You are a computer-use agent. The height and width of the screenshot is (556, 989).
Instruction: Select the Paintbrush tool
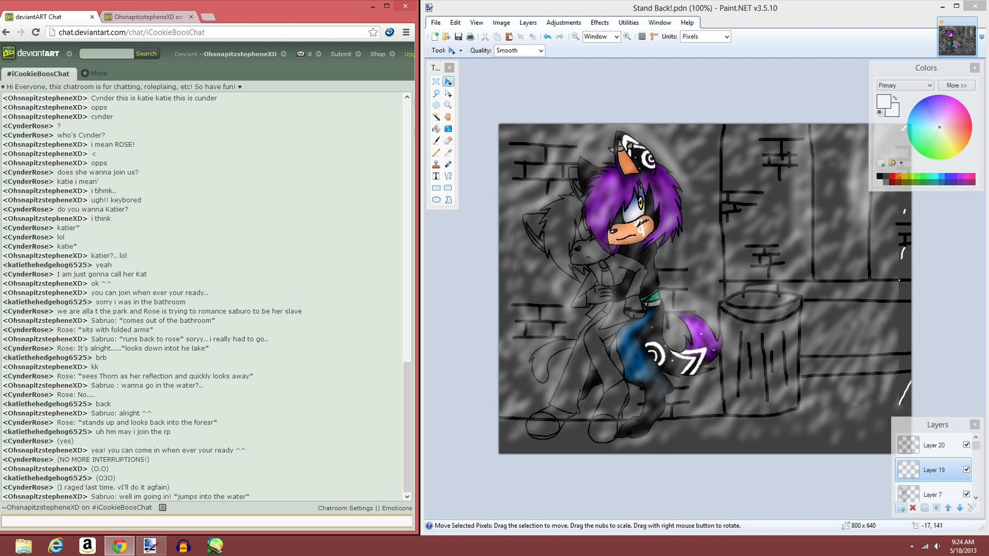pyautogui.click(x=436, y=140)
